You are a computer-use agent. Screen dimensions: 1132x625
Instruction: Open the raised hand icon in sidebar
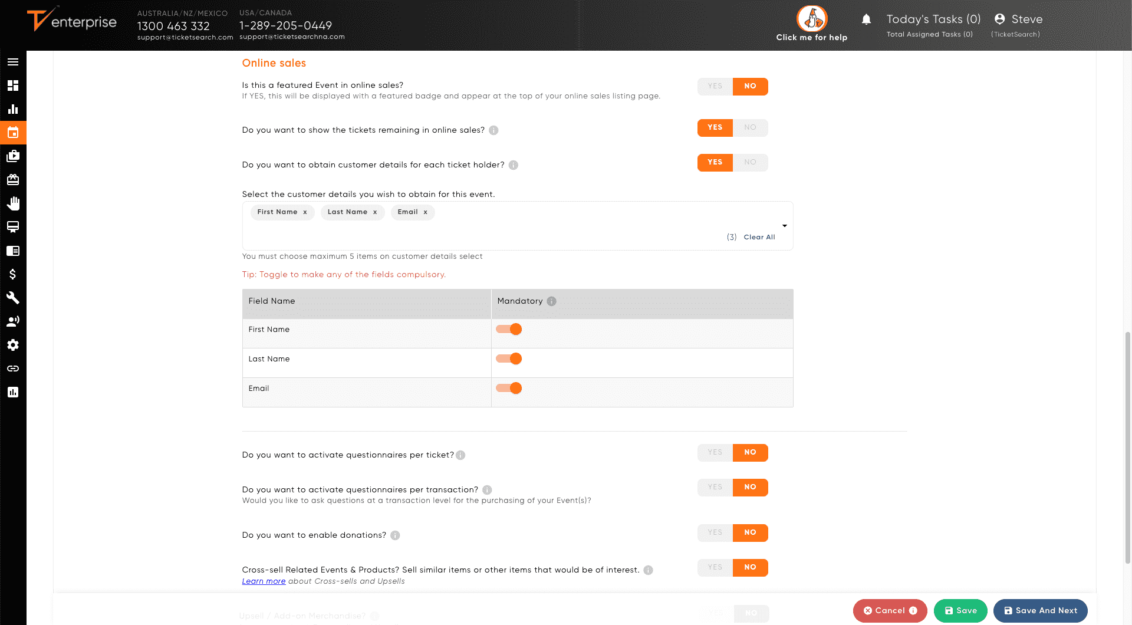[x=13, y=203]
